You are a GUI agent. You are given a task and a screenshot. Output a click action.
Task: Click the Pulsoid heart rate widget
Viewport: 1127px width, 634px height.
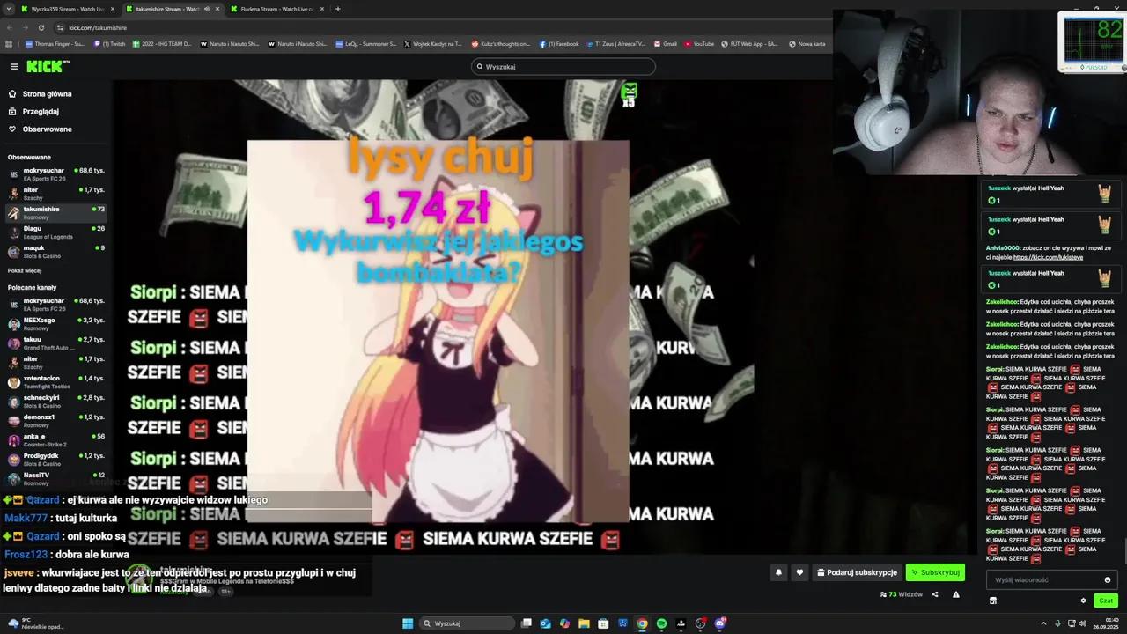pos(1092,41)
